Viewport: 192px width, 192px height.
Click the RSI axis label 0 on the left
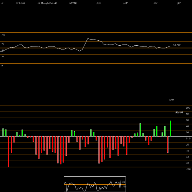pyautogui.click(x=2, y=66)
